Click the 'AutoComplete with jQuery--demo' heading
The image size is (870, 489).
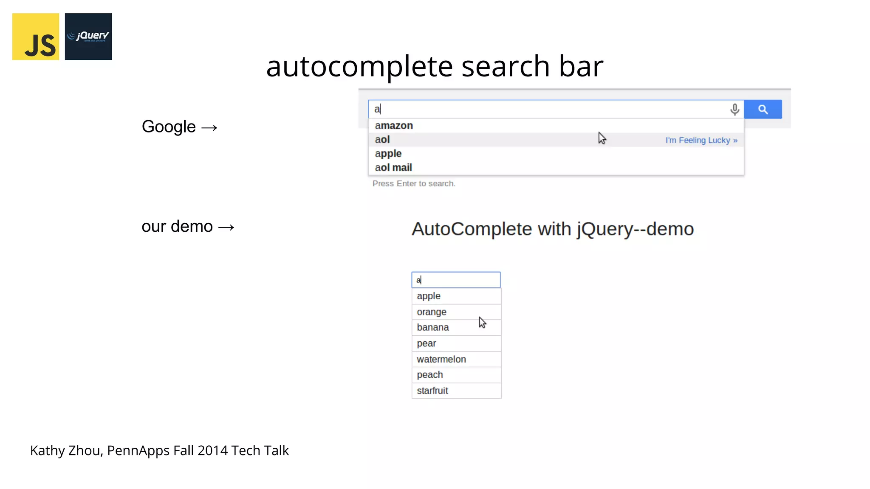coord(553,229)
